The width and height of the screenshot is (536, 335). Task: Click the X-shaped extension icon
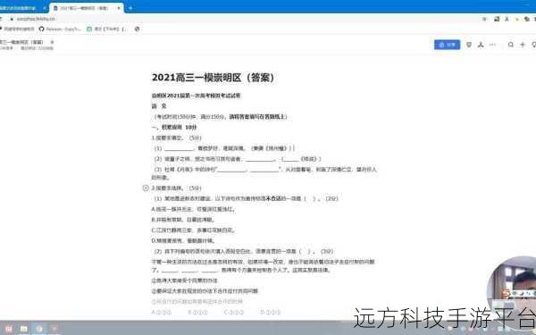coord(507,19)
